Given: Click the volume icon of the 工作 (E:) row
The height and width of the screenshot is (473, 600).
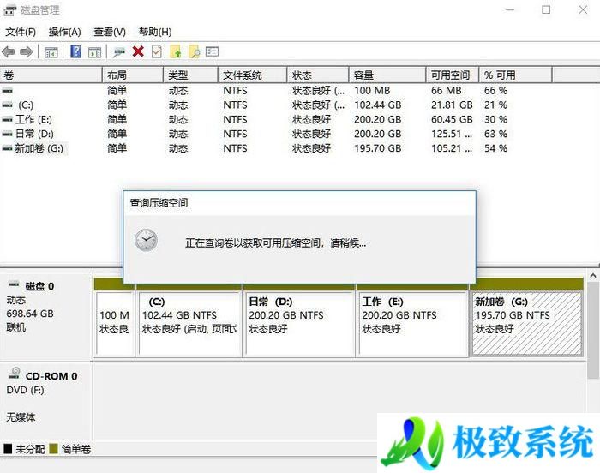Looking at the screenshot, I should 7,119.
